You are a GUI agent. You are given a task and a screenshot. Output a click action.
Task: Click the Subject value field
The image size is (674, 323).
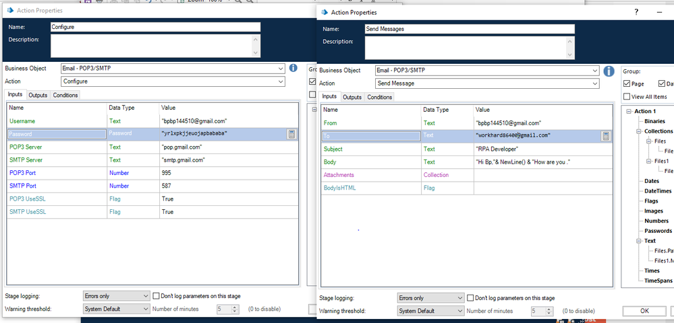point(544,149)
